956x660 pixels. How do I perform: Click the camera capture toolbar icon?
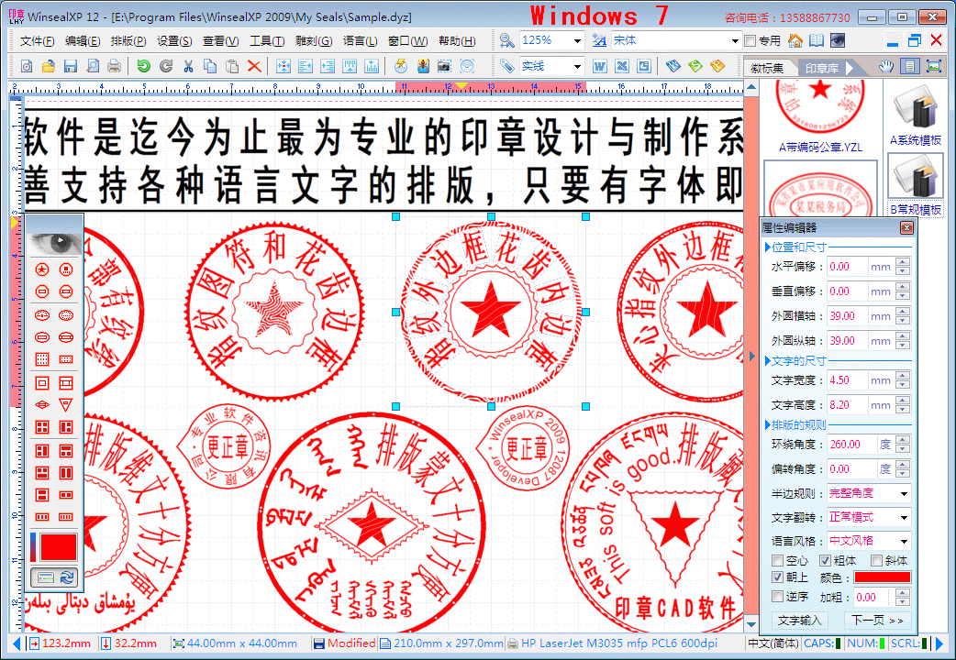(x=444, y=66)
